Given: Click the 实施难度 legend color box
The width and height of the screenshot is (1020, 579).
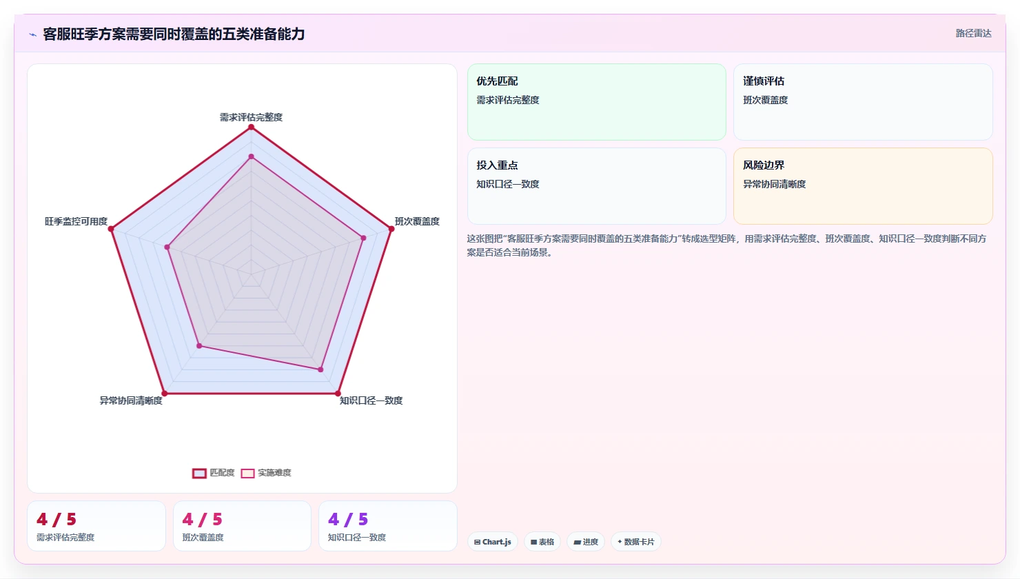Looking at the screenshot, I should click(247, 473).
